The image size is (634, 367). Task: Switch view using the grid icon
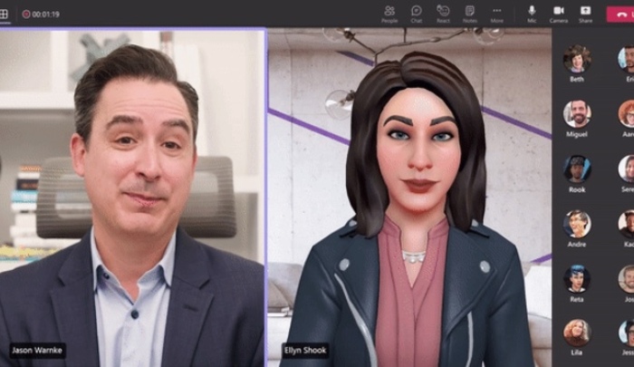[4, 14]
